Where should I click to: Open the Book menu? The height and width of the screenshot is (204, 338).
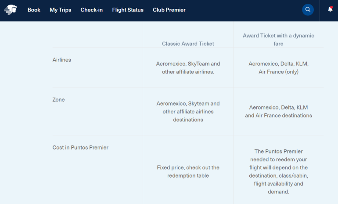(x=34, y=10)
